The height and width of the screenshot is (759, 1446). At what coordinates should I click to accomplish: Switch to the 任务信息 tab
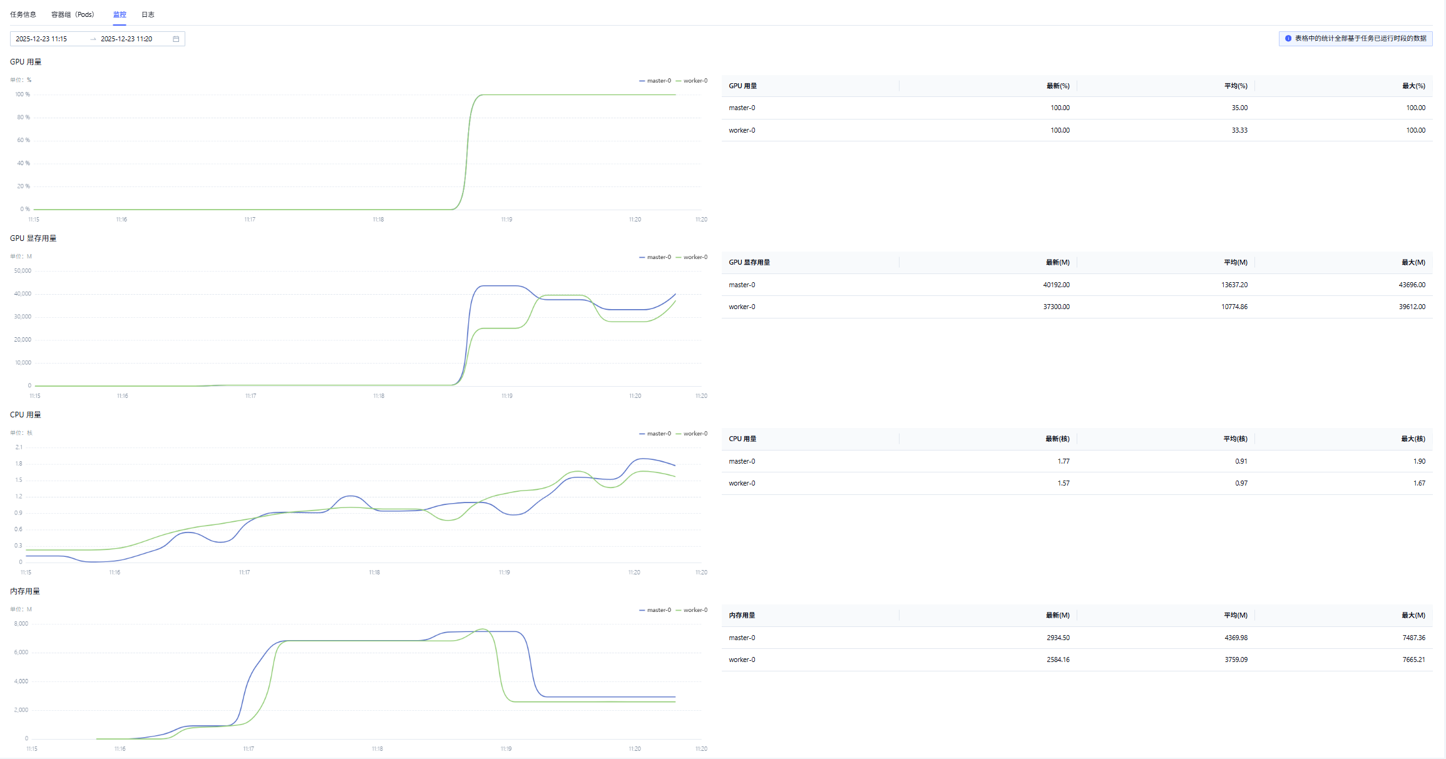23,14
